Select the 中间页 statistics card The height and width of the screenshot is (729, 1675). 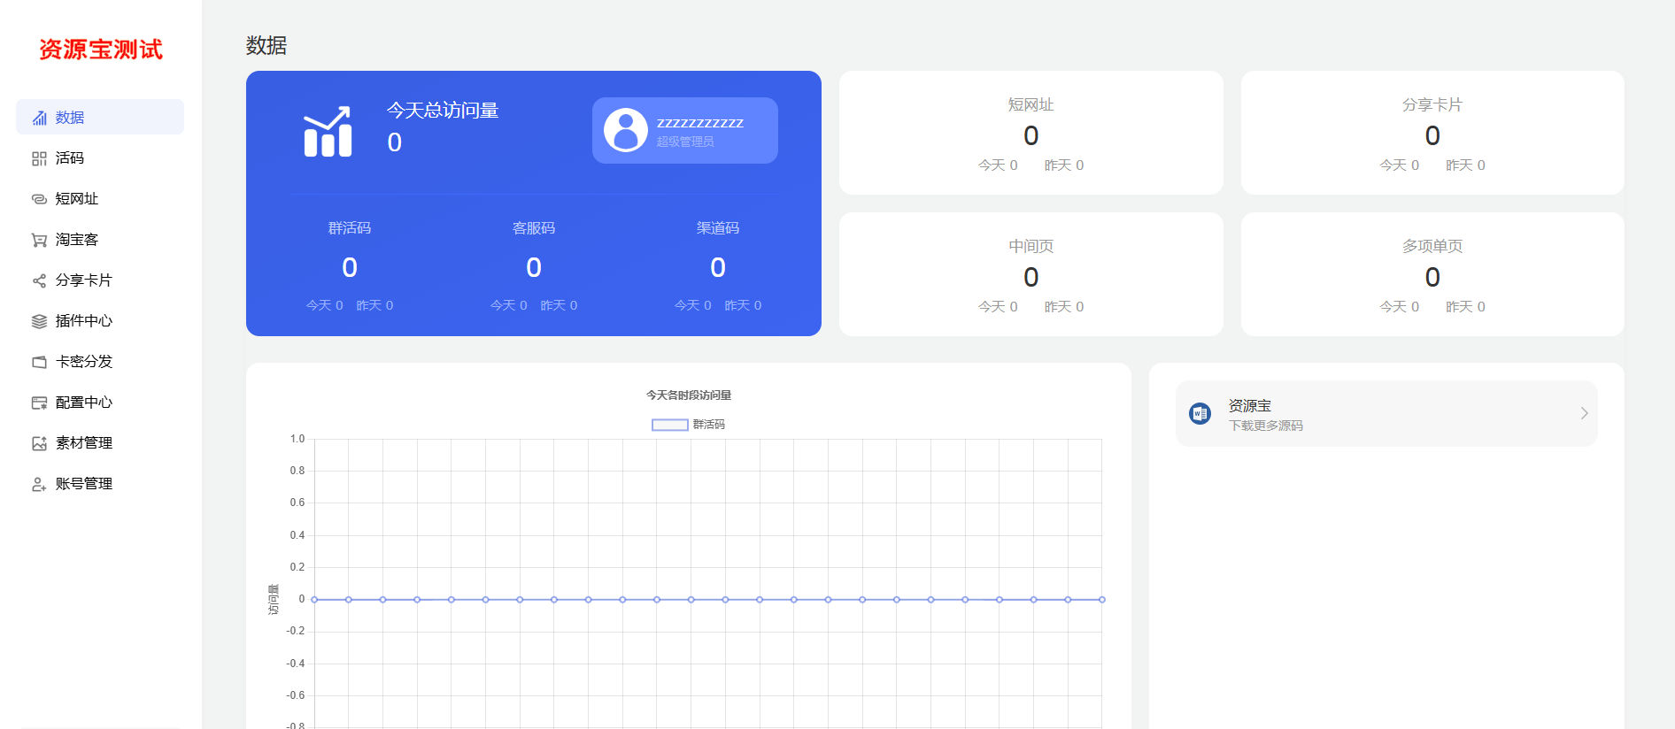(x=1030, y=274)
